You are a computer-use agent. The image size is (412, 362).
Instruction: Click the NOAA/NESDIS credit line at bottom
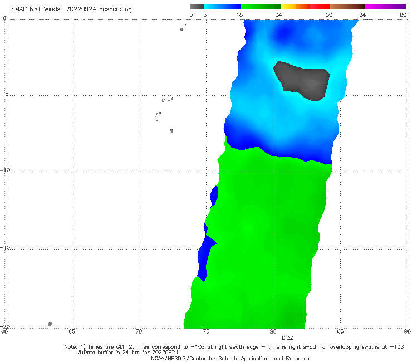click(230, 359)
